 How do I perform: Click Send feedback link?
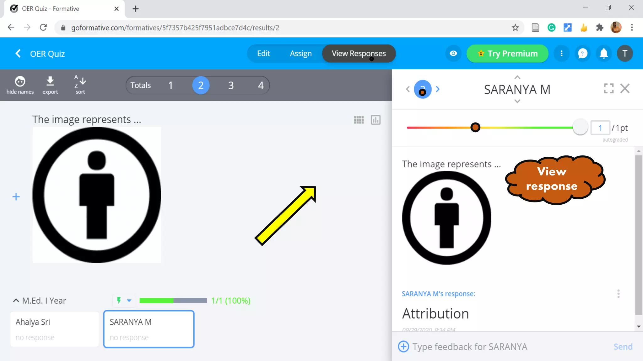point(623,347)
